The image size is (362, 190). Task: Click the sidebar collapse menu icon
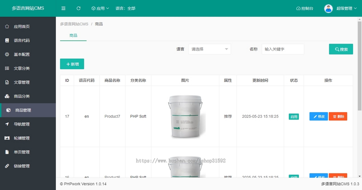[63, 8]
